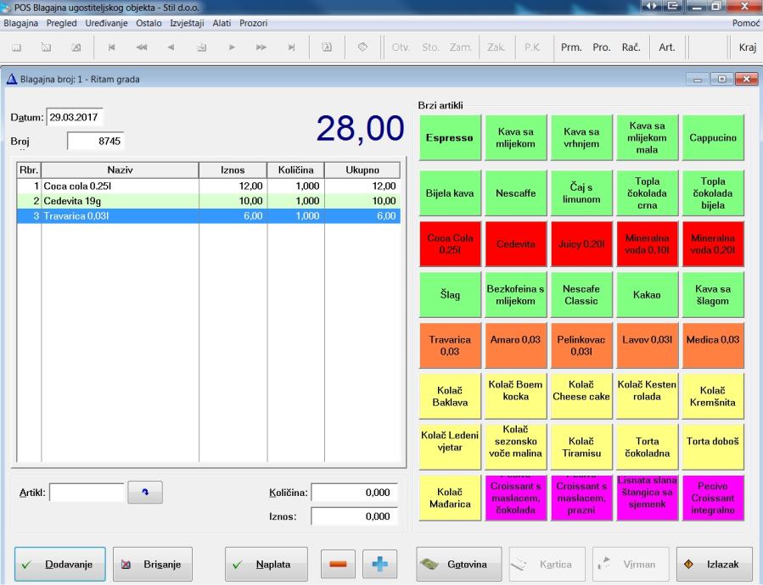Click the tag icon in toolbar
This screenshot has height=585, width=763.
(x=362, y=47)
